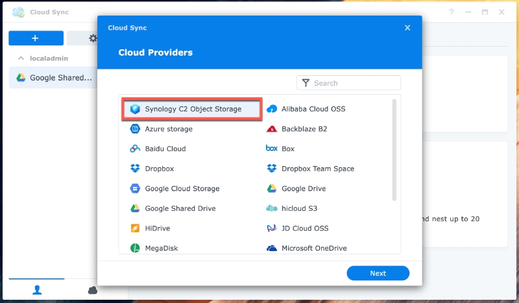The height and width of the screenshot is (303, 519).
Task: Choose Box cloud provider
Action: click(x=287, y=149)
